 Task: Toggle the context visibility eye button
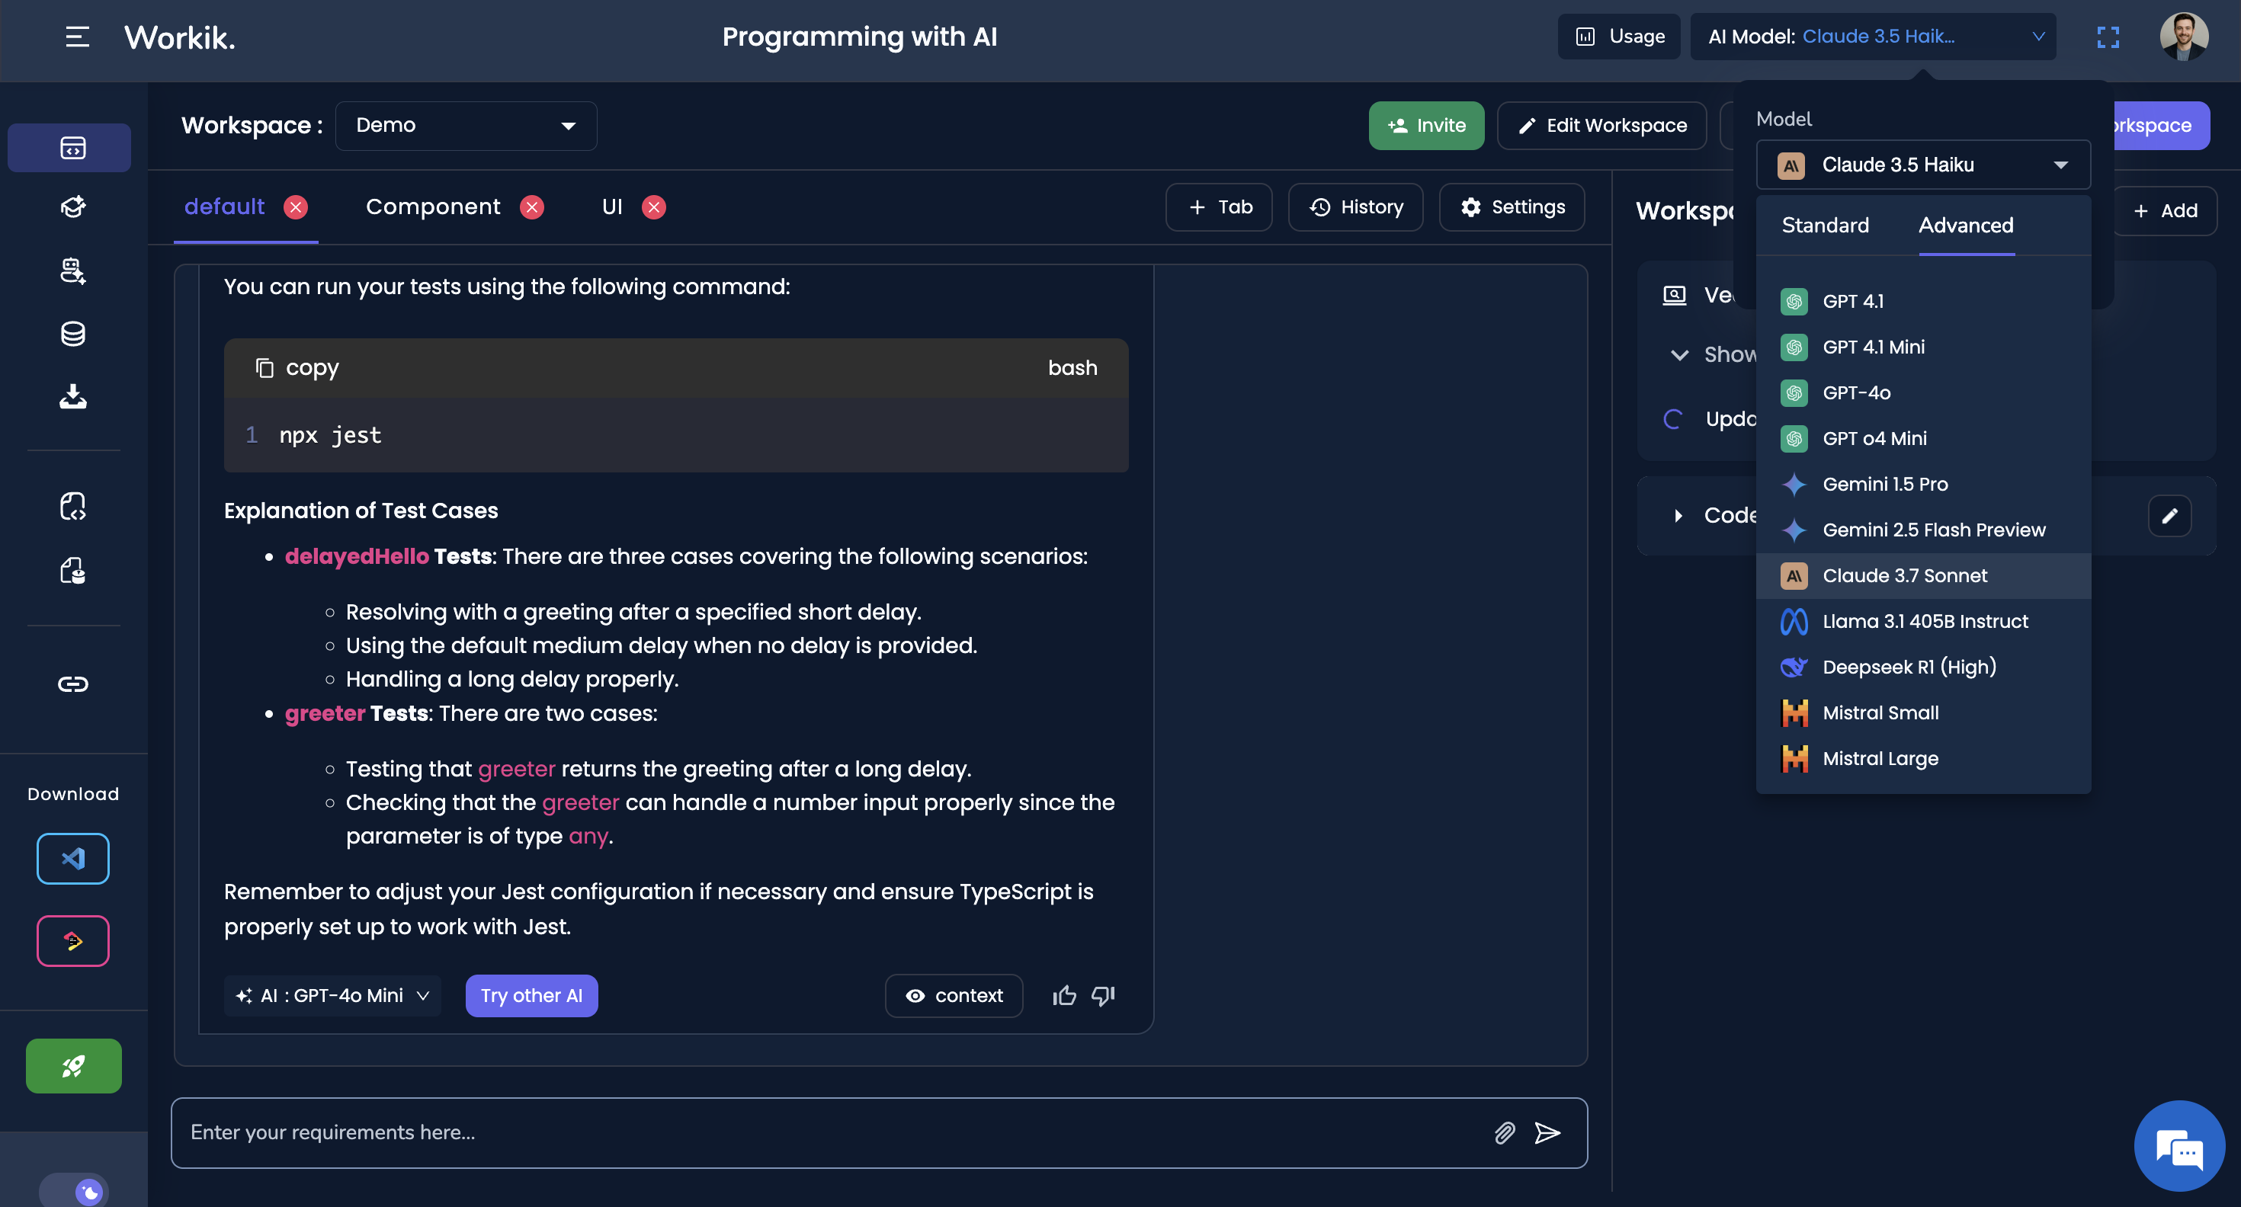point(954,996)
